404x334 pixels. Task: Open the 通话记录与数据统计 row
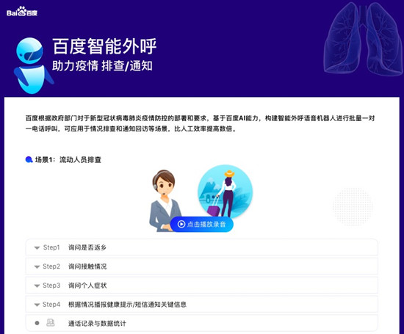pos(202,323)
